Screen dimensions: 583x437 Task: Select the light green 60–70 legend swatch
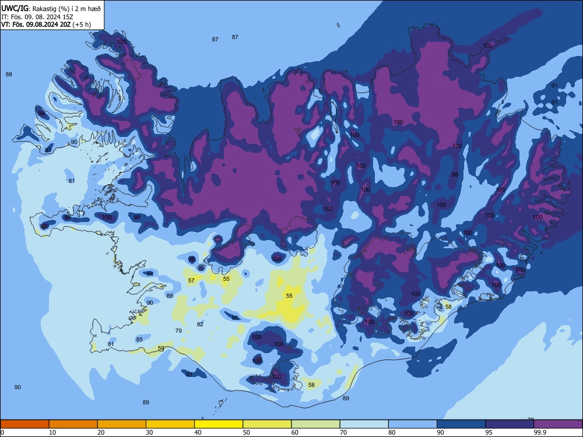pyautogui.click(x=315, y=424)
